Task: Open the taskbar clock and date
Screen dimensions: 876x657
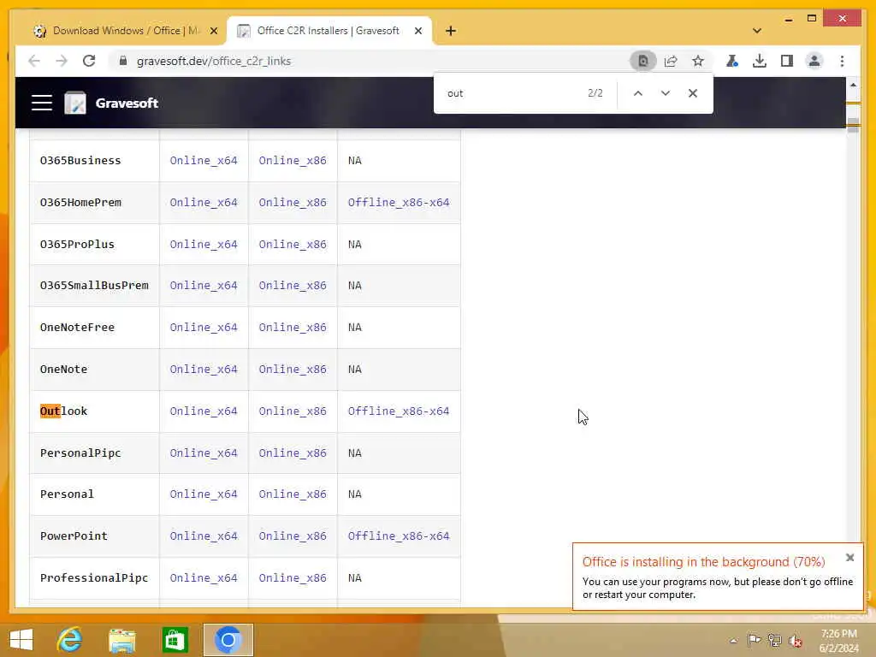Action: point(839,640)
